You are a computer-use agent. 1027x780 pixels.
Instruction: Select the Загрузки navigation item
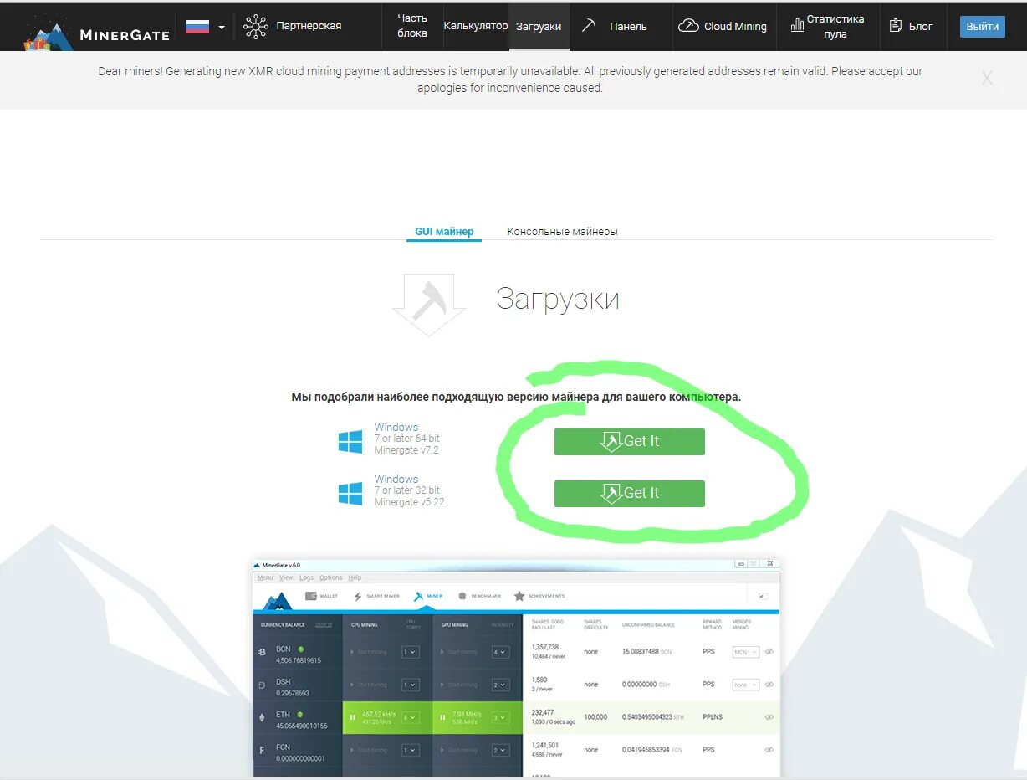539,27
